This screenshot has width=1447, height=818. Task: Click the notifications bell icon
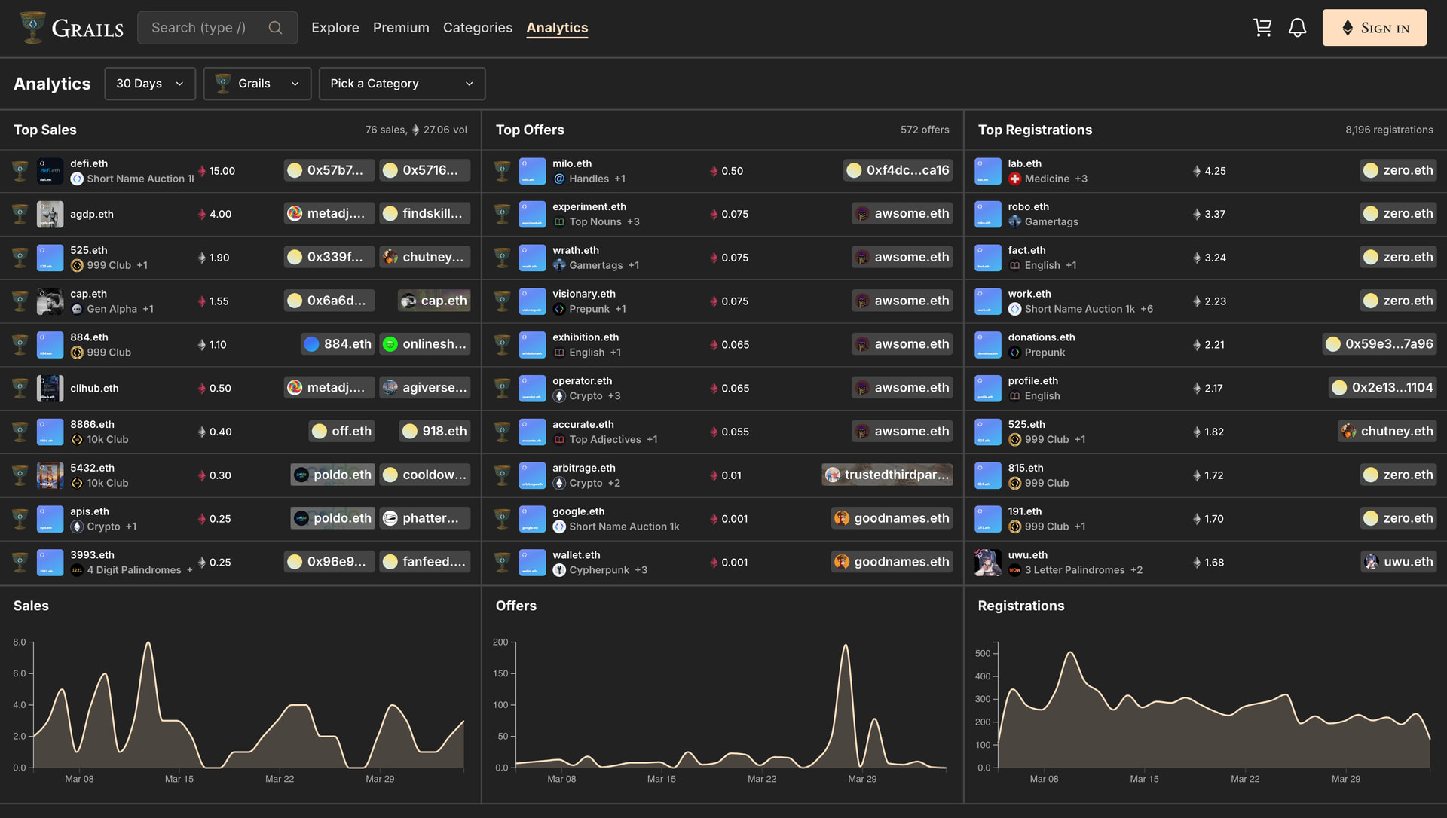(1297, 28)
